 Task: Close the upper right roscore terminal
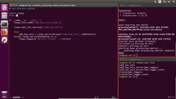pyautogui.click(x=121, y=5)
